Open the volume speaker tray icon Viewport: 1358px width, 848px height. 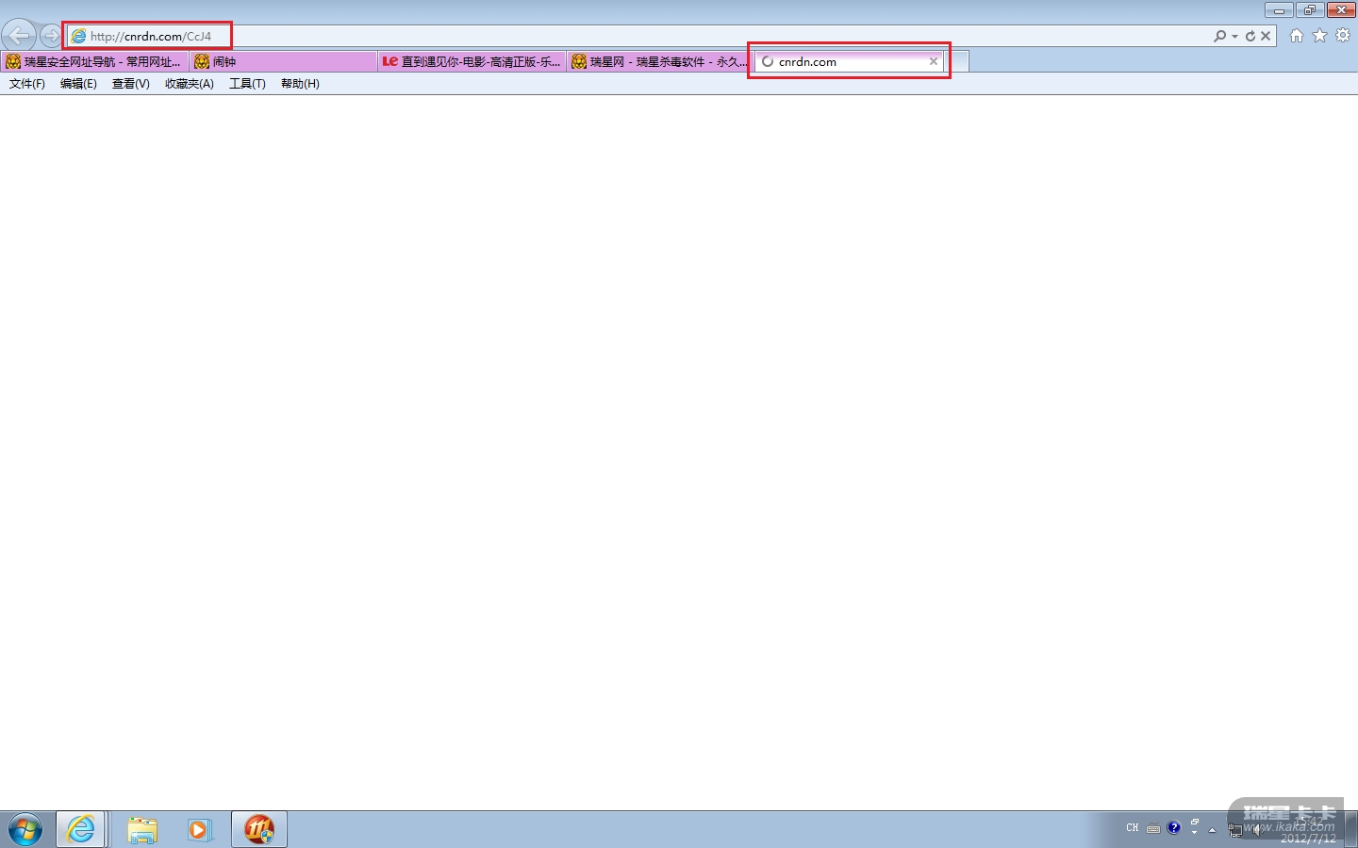tap(1256, 829)
